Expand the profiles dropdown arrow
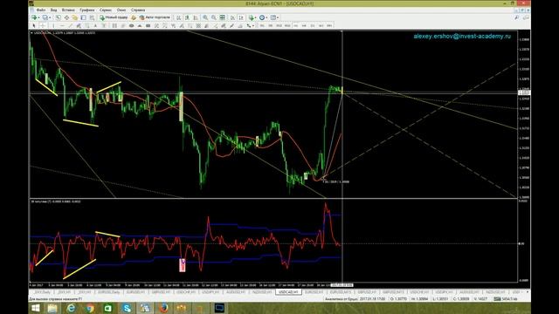 [50, 17]
